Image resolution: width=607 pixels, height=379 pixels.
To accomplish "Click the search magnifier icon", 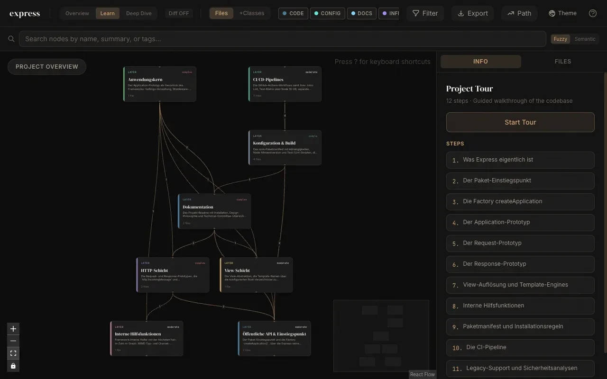I will [x=11, y=39].
